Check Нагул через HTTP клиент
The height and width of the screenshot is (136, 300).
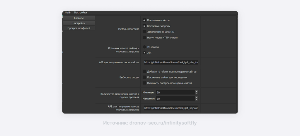click(144, 38)
